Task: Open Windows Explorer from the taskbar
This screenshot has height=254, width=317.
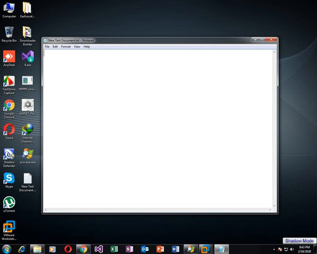Action: click(x=37, y=249)
